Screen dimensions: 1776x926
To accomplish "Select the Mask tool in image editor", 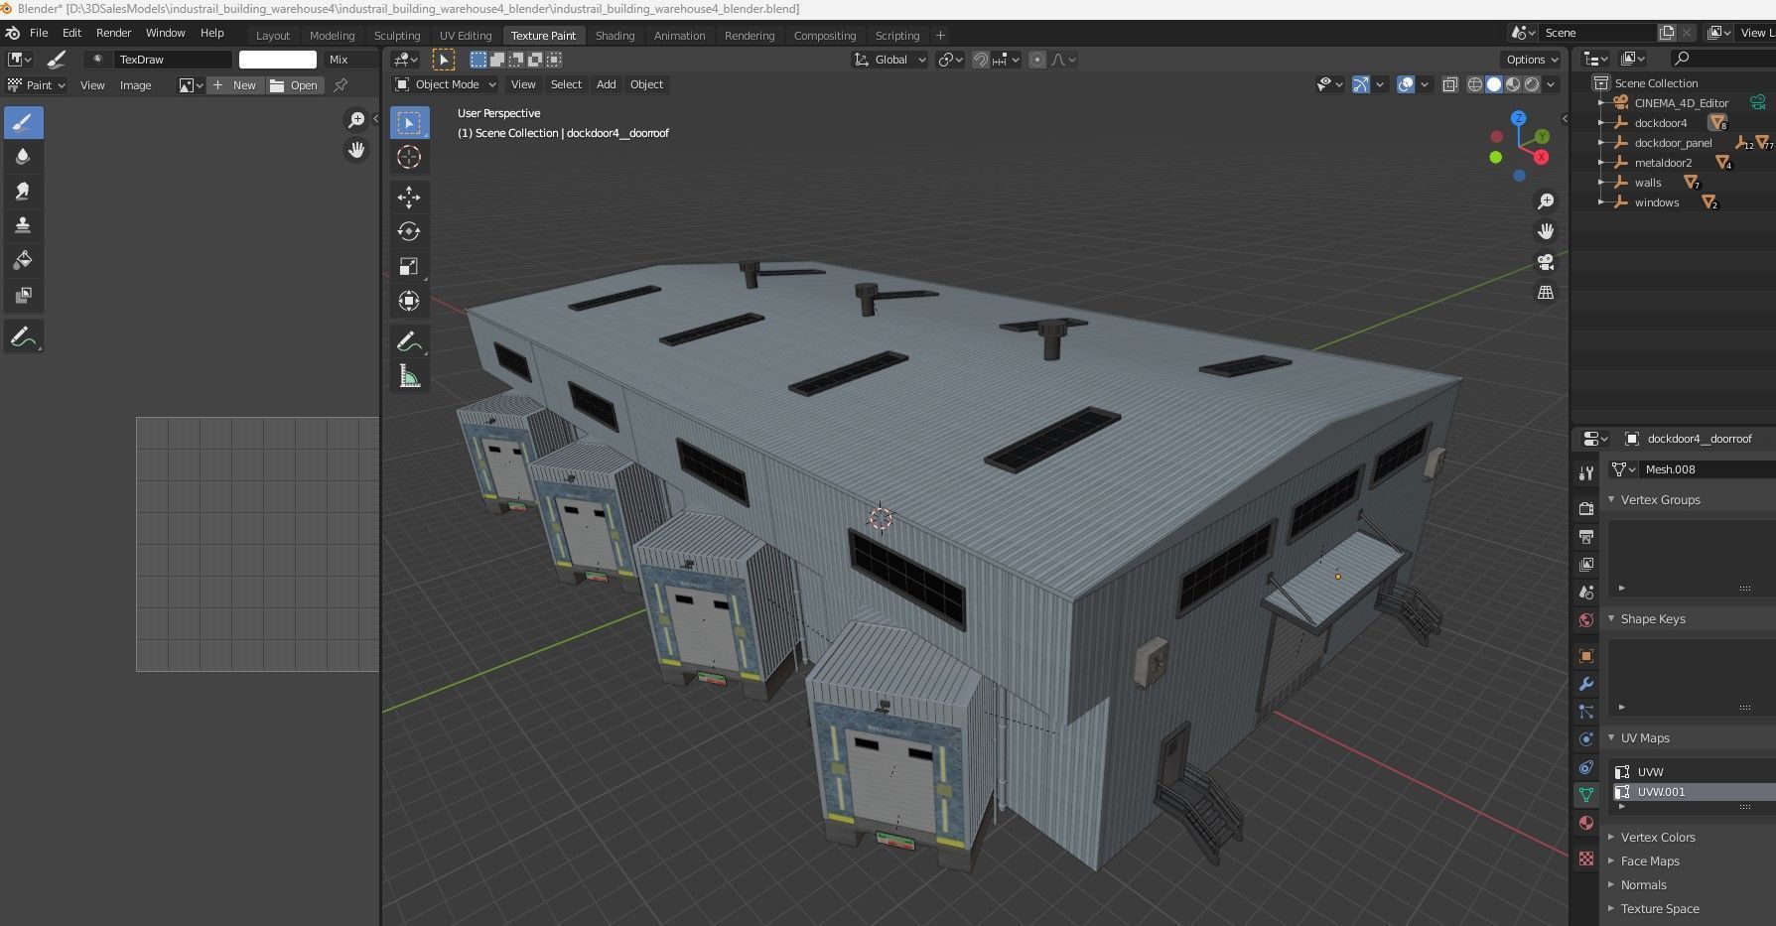I will coord(23,295).
